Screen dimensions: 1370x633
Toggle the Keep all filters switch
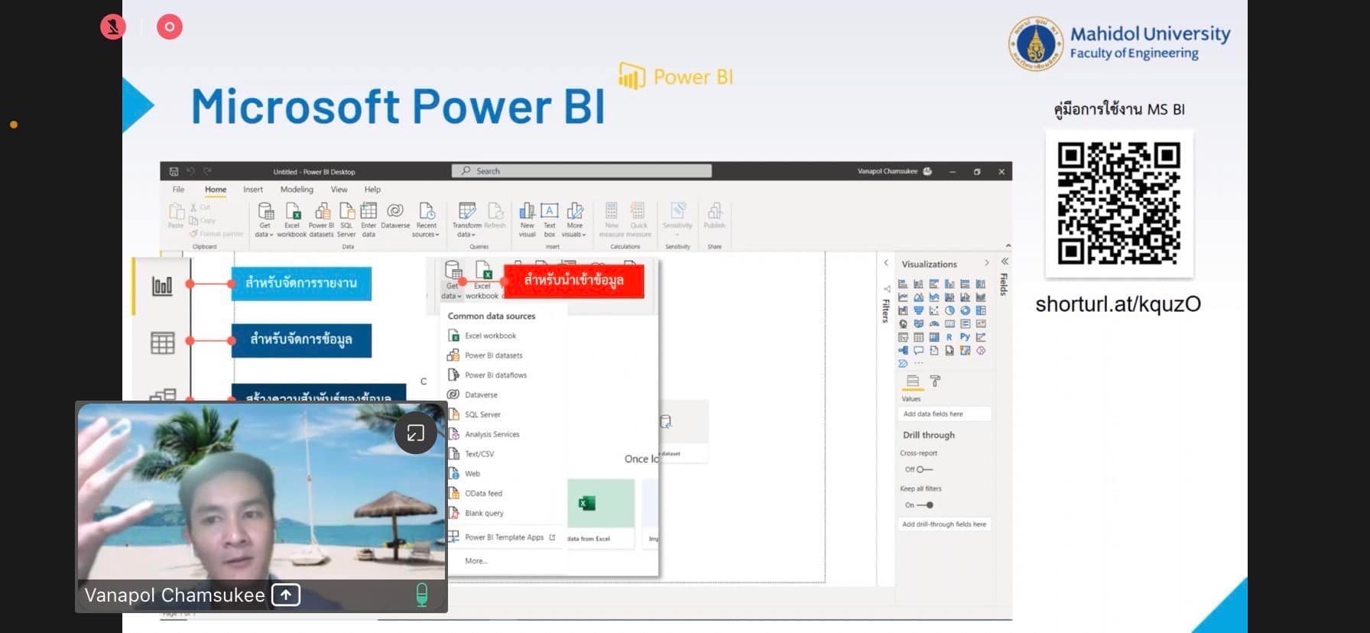tap(925, 505)
